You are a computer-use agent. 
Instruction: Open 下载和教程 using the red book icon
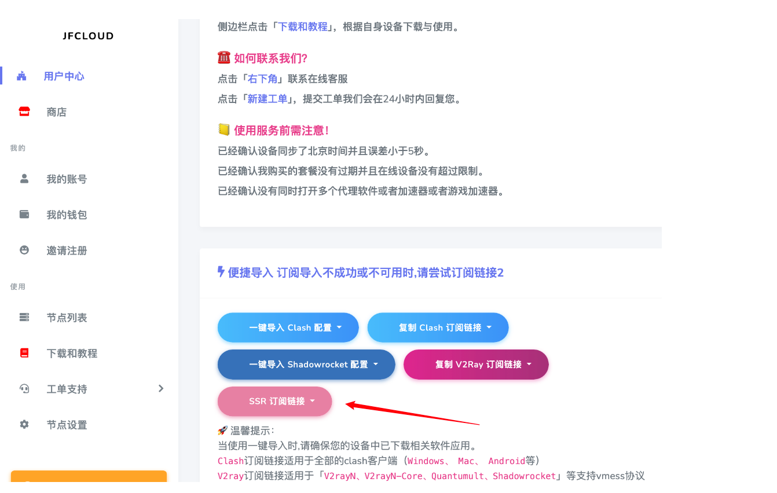24,353
